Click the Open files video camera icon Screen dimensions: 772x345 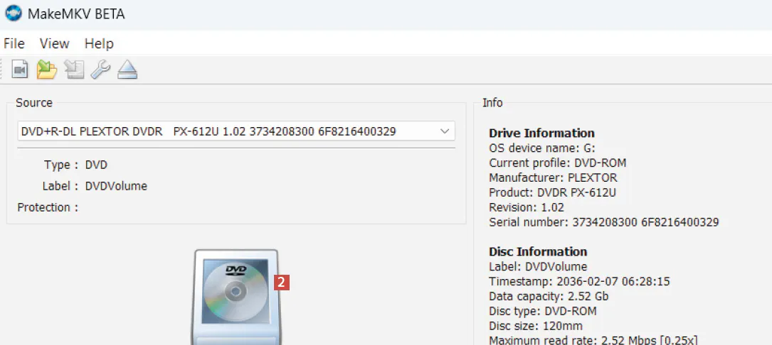20,70
